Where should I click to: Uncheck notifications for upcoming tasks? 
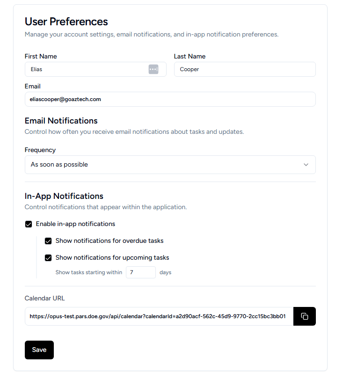(48, 258)
